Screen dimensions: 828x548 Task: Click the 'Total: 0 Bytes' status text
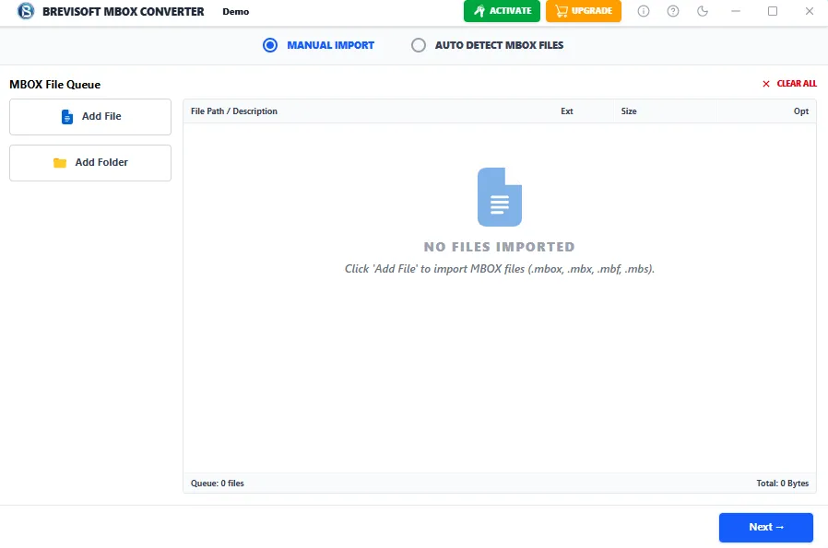pos(782,484)
